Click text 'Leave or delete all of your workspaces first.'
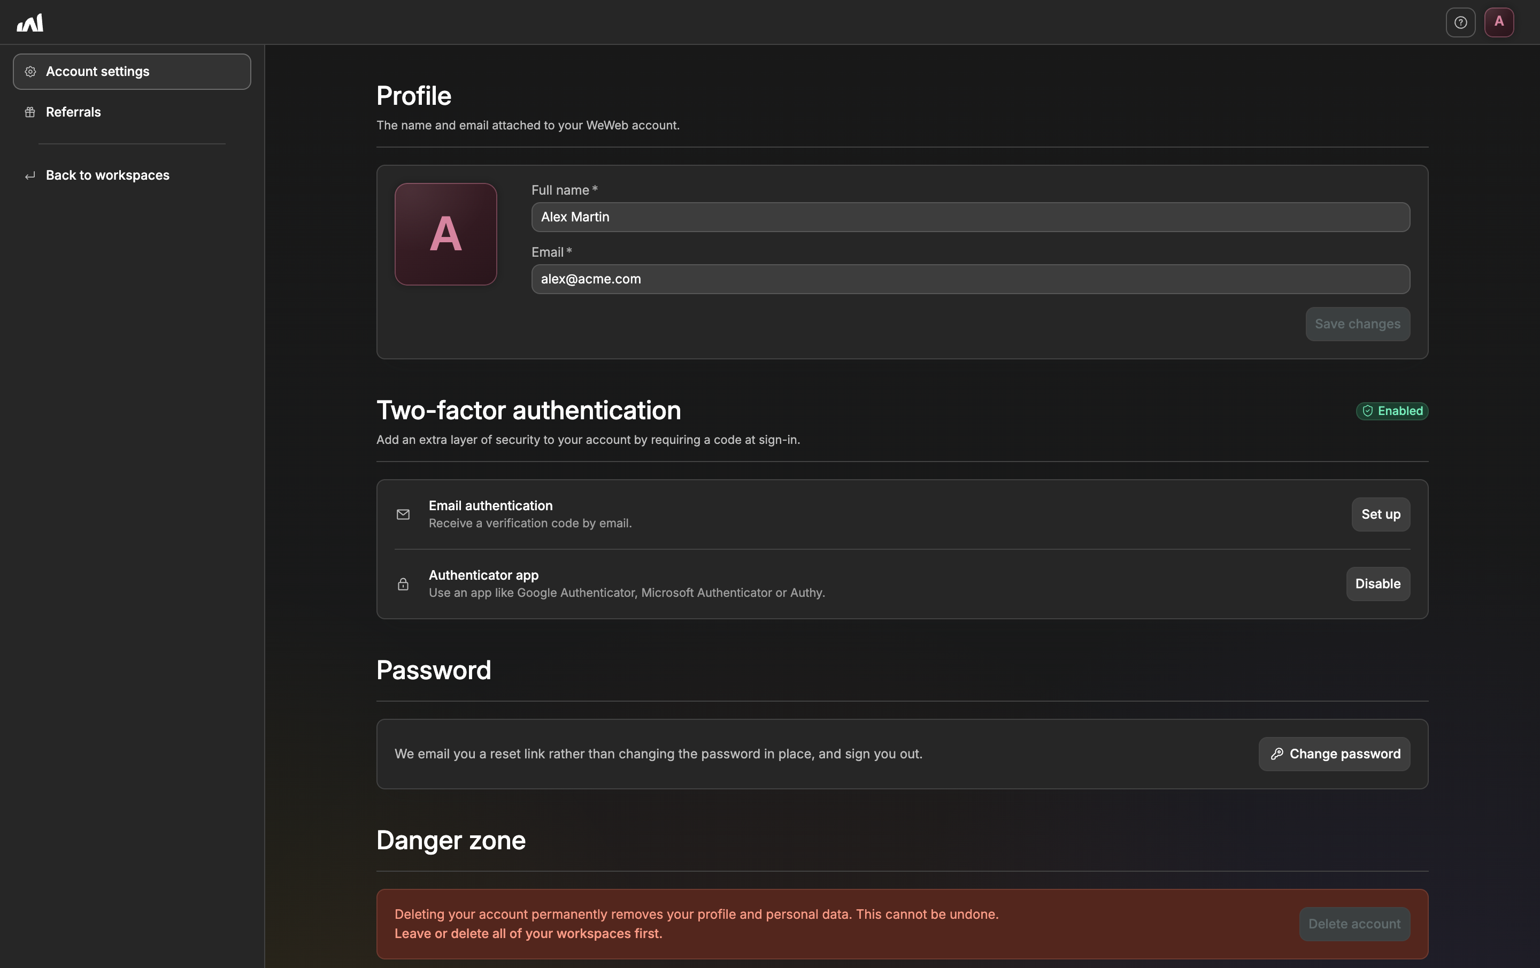1540x968 pixels. click(528, 933)
